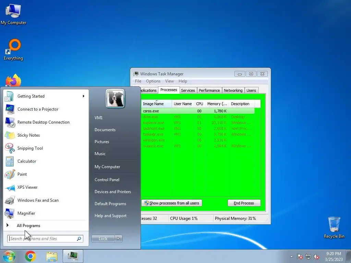Select Task Manager taskbar button
The image size is (351, 263).
point(73,256)
